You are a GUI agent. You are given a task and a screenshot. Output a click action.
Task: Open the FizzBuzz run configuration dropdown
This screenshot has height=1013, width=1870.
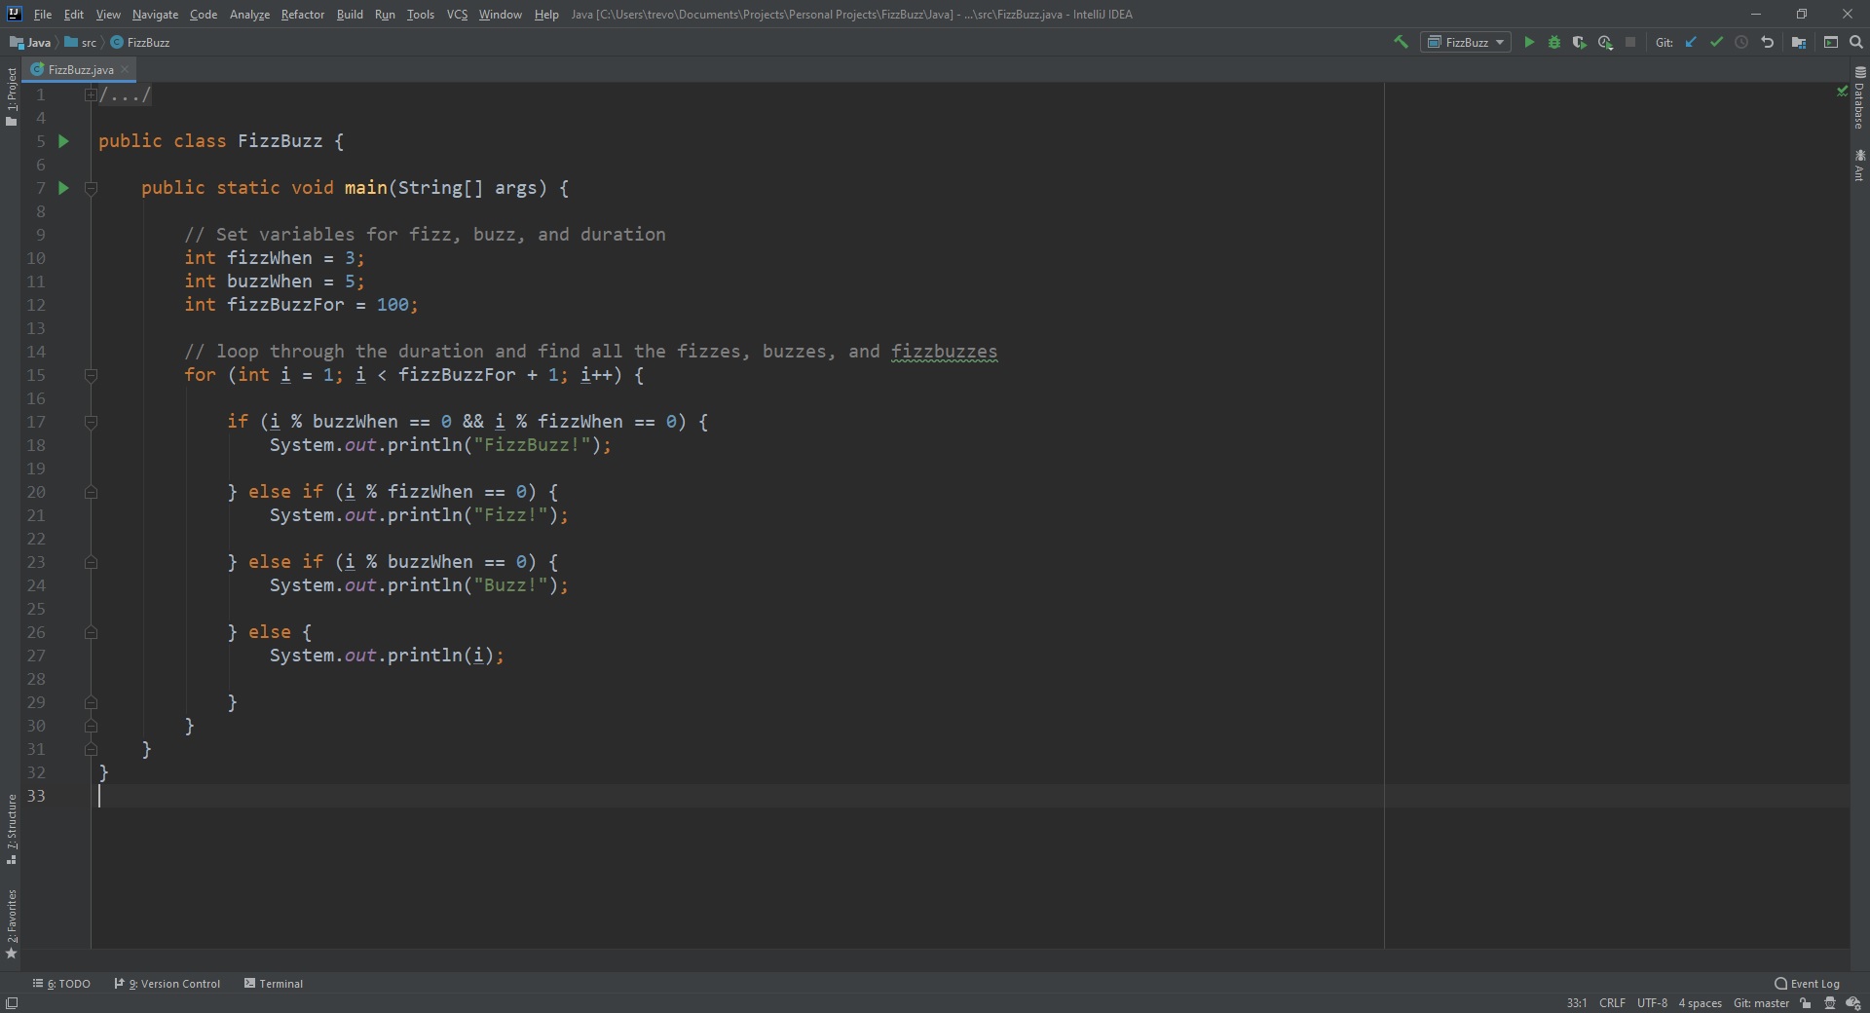[x=1466, y=42]
